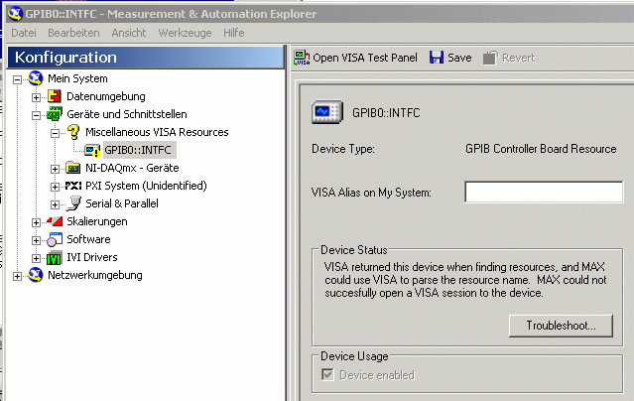Open the Hilfe menu
This screenshot has width=634, height=401.
[x=234, y=33]
